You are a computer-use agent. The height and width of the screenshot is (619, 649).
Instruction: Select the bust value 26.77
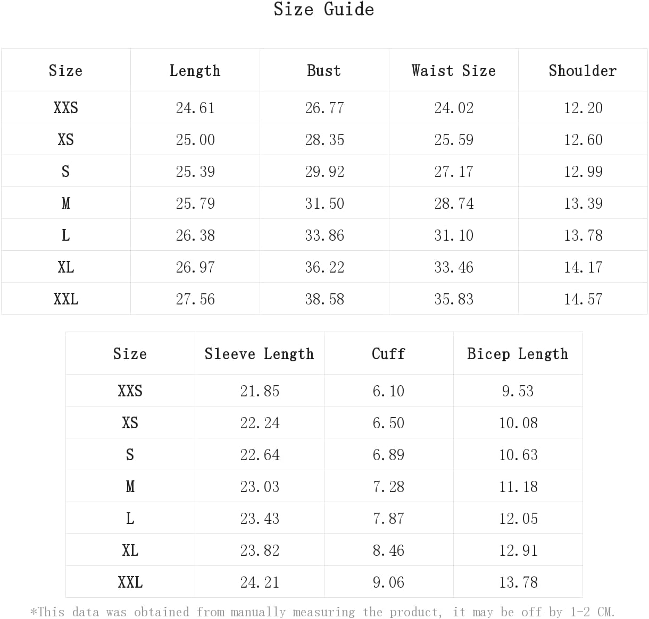(324, 108)
